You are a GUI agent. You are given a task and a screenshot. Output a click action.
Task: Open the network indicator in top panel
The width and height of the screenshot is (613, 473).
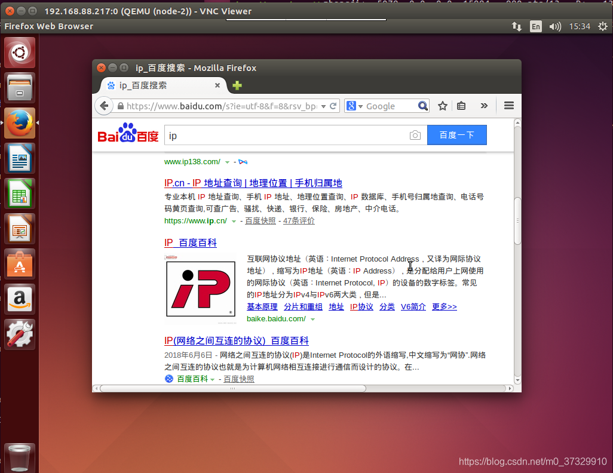click(516, 26)
